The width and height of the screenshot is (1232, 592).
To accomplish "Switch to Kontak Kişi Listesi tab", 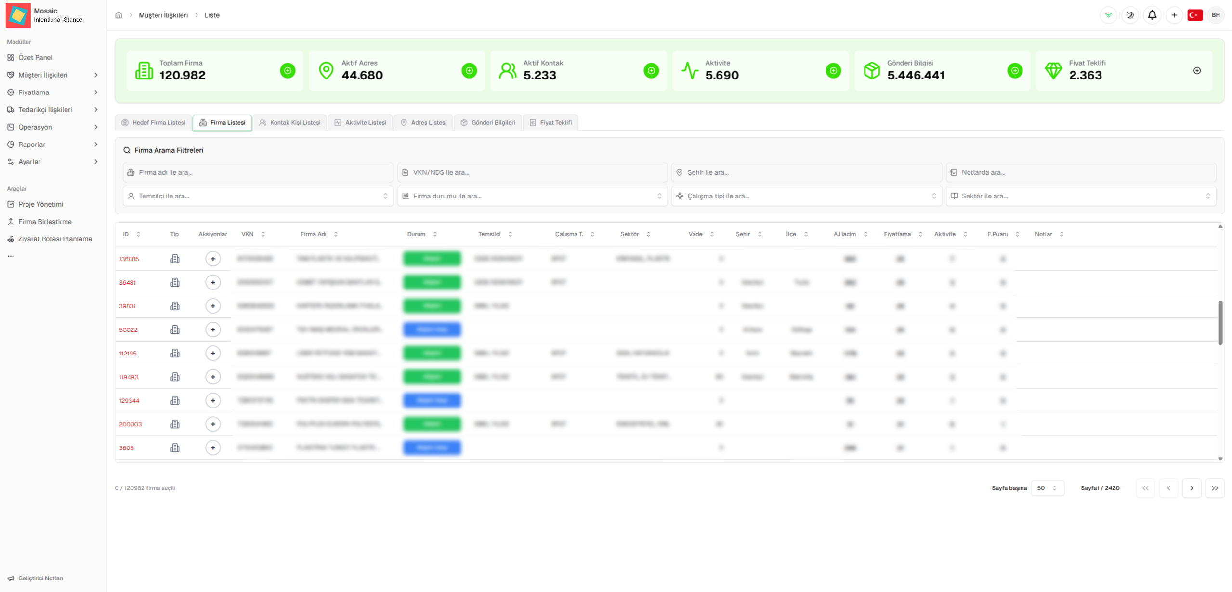I will (290, 122).
